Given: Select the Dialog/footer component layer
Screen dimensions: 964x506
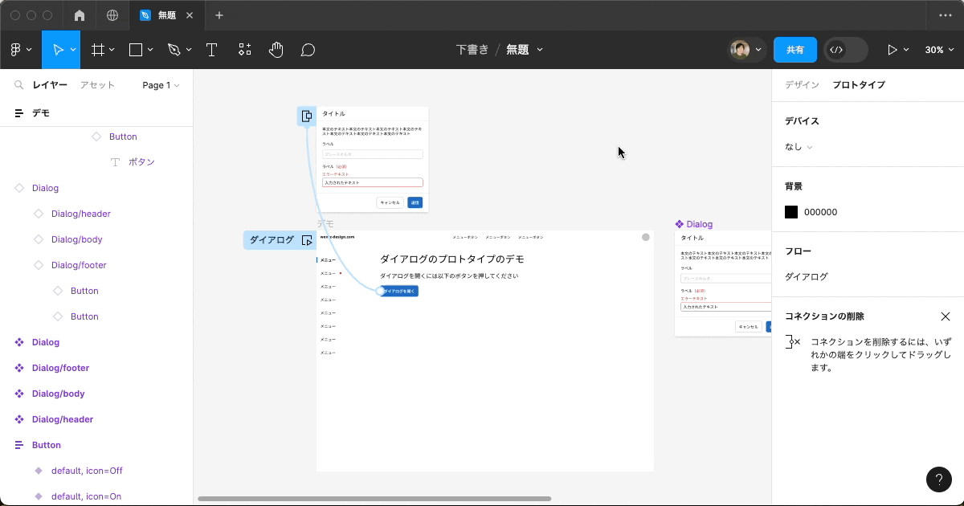Looking at the screenshot, I should pos(60,368).
